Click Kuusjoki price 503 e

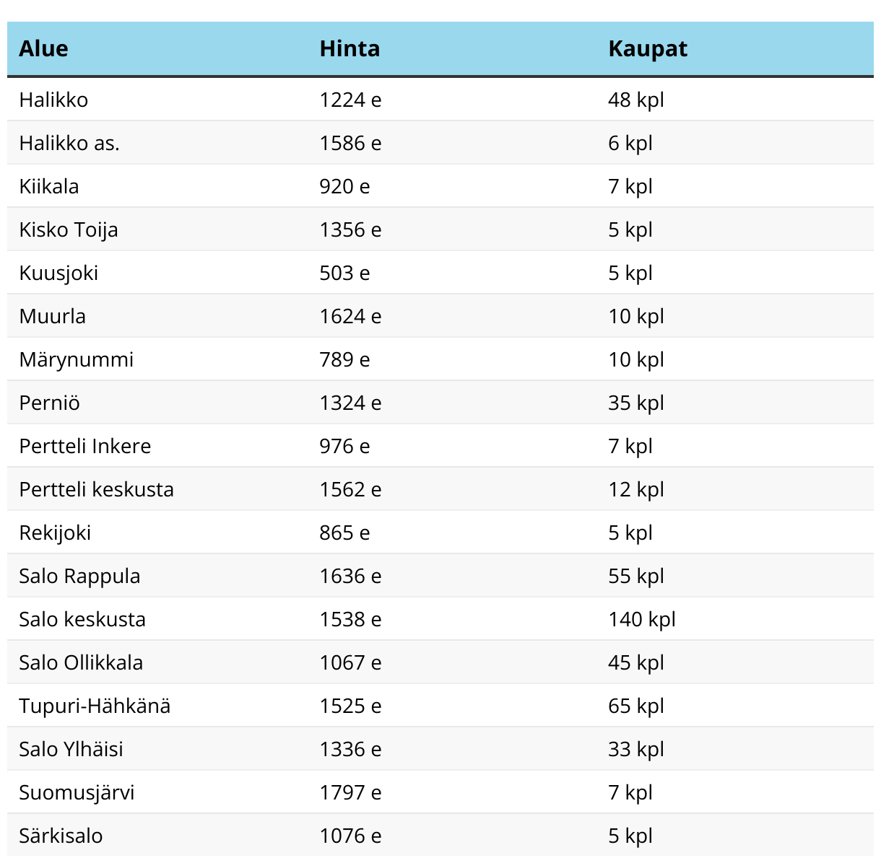pyautogui.click(x=344, y=273)
